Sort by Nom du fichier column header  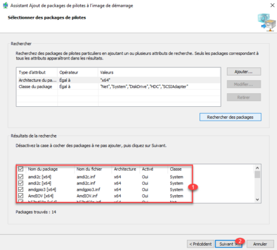pyautogui.click(x=89, y=169)
